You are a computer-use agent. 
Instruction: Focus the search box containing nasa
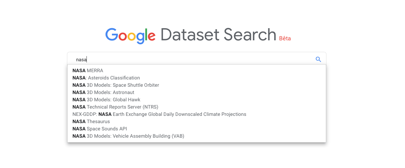coord(197,59)
